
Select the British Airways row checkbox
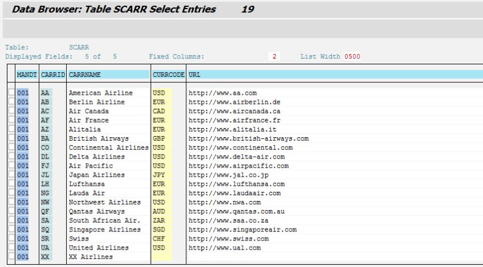click(11, 138)
